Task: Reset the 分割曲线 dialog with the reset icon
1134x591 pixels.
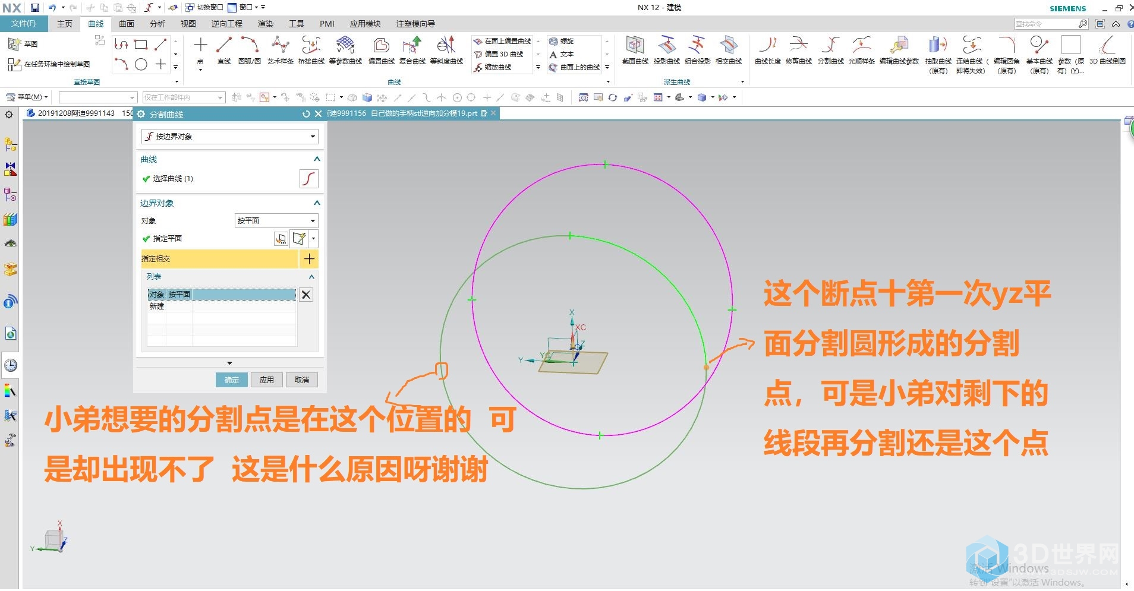Action: point(306,114)
